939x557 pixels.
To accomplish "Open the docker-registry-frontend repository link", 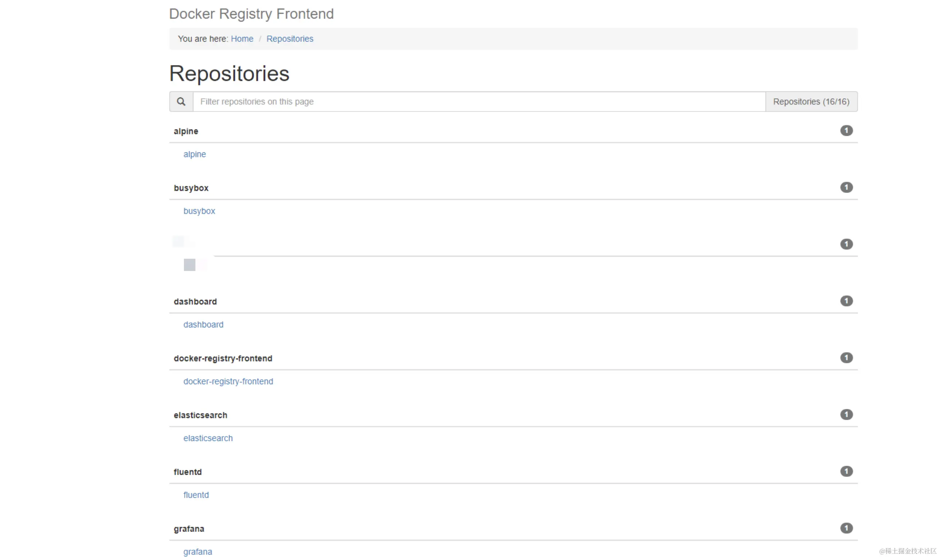I will pyautogui.click(x=228, y=381).
